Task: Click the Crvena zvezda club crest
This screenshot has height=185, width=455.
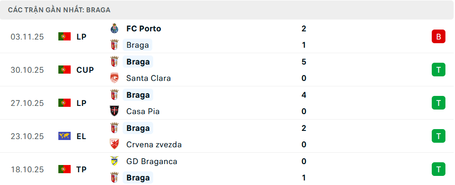Action: pyautogui.click(x=114, y=145)
